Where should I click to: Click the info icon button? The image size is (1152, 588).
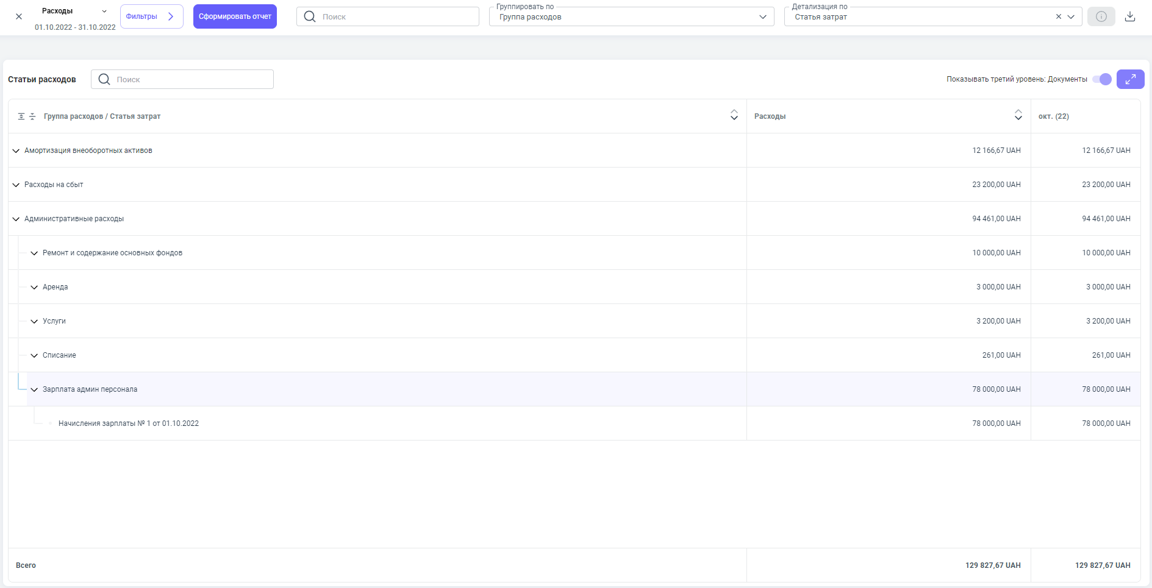point(1101,16)
